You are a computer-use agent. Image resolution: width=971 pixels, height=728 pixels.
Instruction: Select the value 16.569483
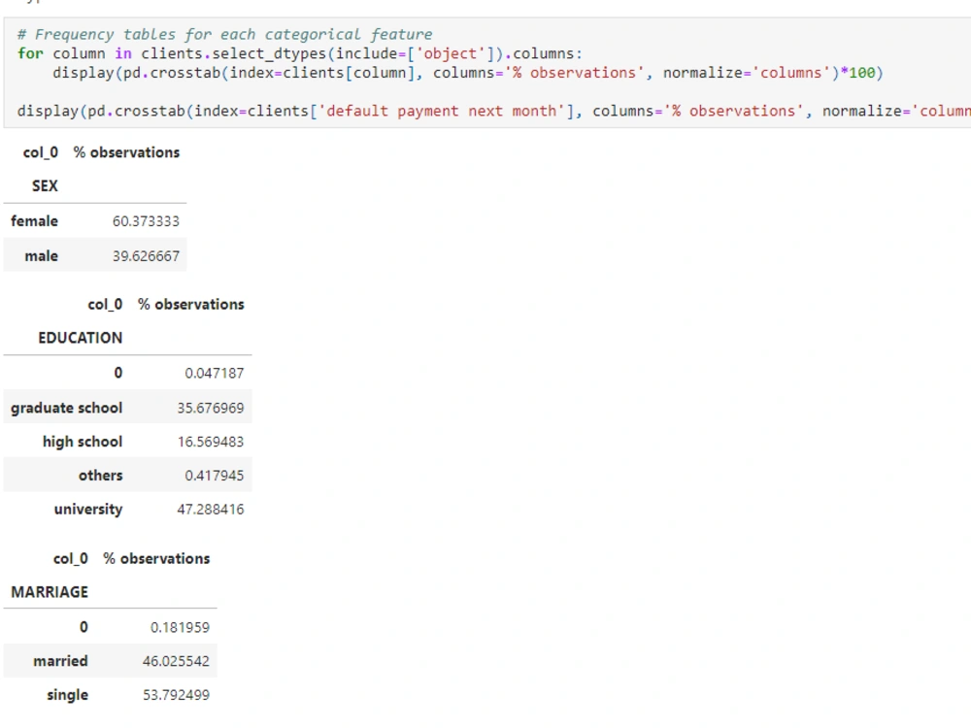tap(211, 442)
